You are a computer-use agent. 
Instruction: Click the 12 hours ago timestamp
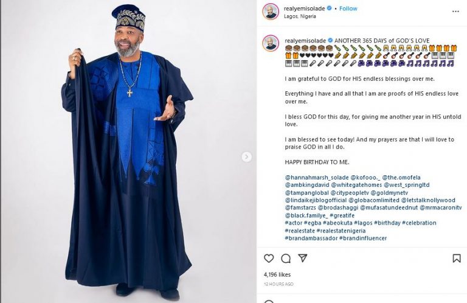[278, 284]
